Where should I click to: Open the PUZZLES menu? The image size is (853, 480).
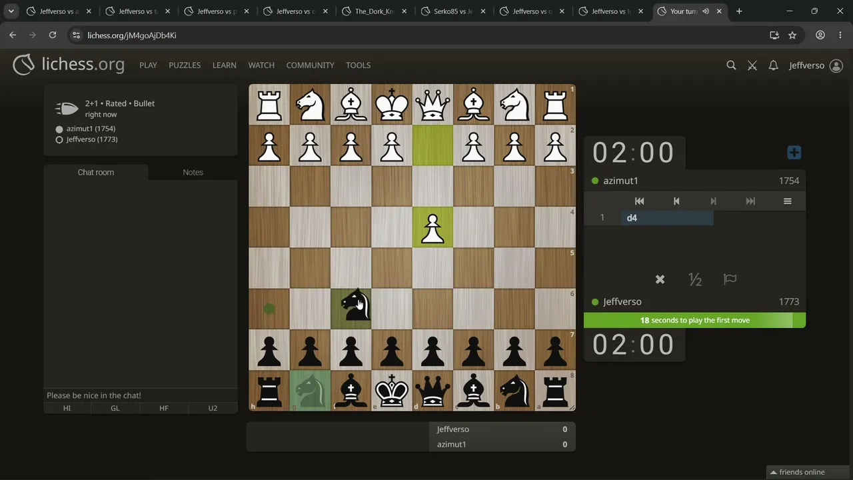coord(185,65)
